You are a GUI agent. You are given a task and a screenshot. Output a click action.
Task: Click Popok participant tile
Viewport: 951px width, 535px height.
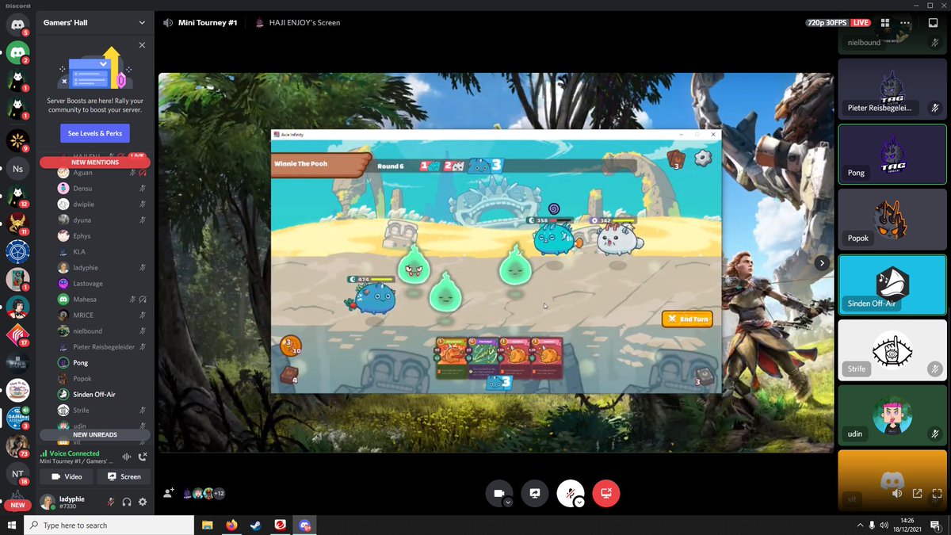tap(892, 220)
